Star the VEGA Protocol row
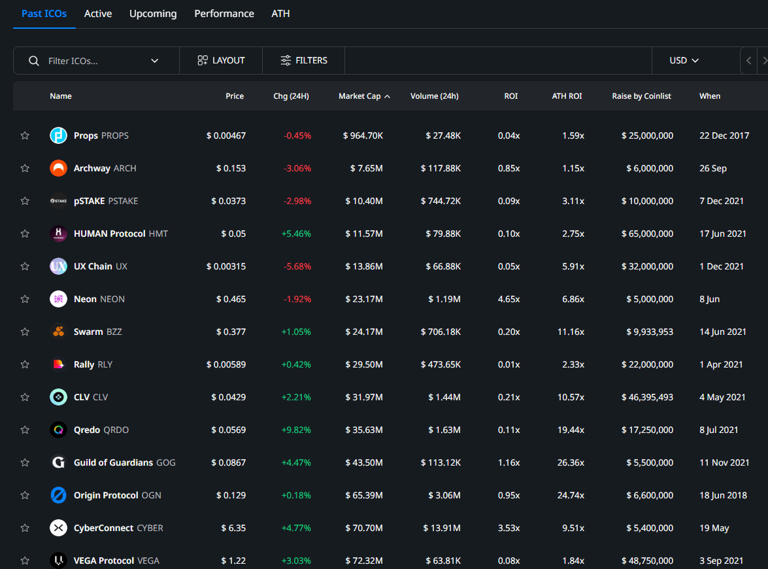The width and height of the screenshot is (768, 569). click(x=25, y=560)
